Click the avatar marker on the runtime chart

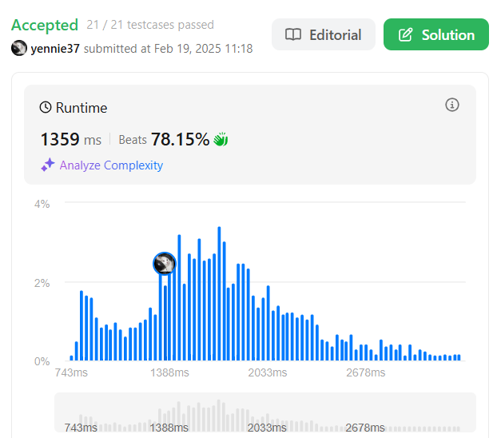click(x=165, y=264)
